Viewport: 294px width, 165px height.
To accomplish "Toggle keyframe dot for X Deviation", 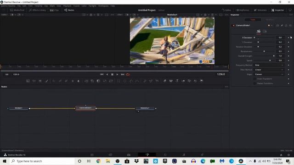I will click(288, 38).
